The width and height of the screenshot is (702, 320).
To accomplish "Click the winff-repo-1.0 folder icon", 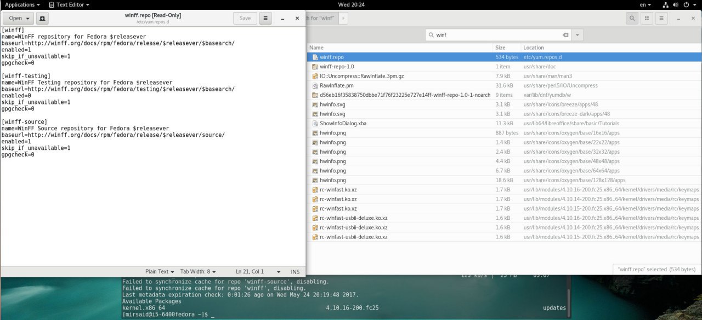I will point(315,67).
